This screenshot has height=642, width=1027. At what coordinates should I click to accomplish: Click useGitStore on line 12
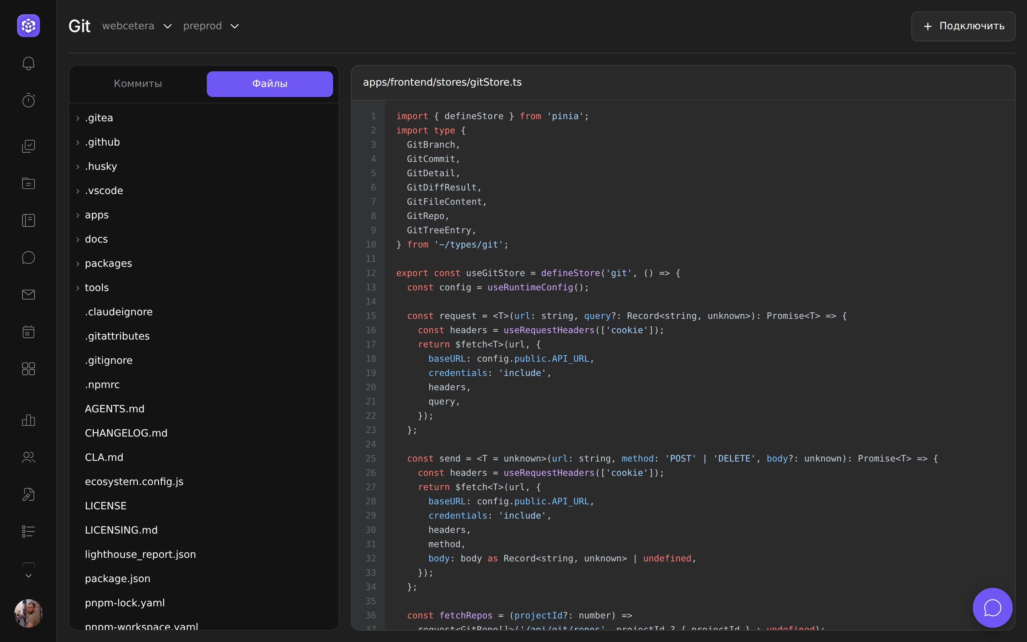tap(495, 273)
